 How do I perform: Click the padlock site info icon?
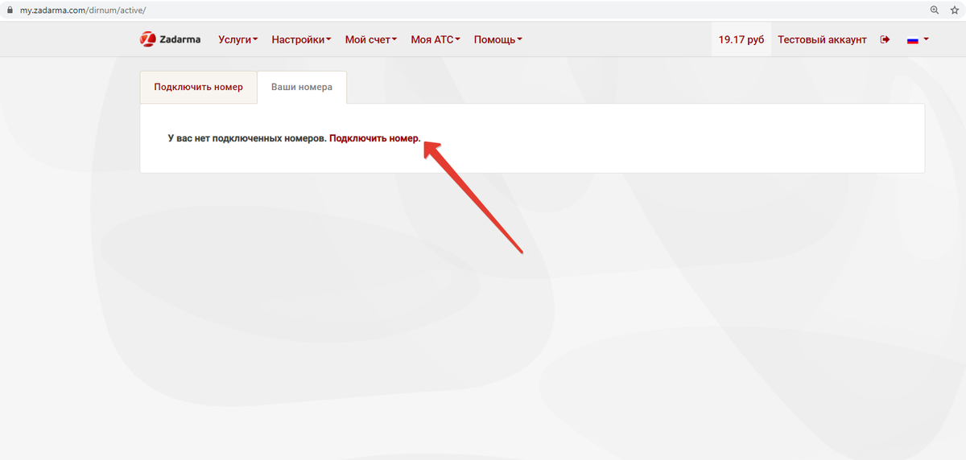click(x=10, y=10)
